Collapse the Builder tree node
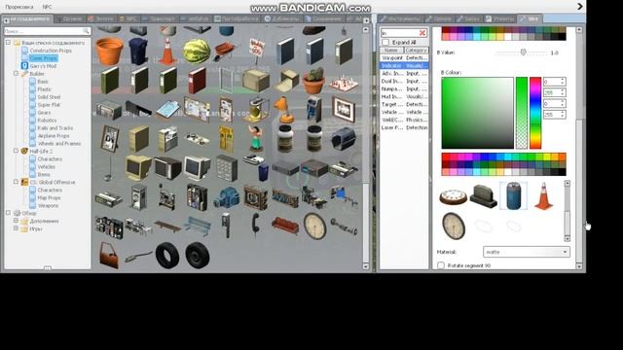 pos(16,74)
